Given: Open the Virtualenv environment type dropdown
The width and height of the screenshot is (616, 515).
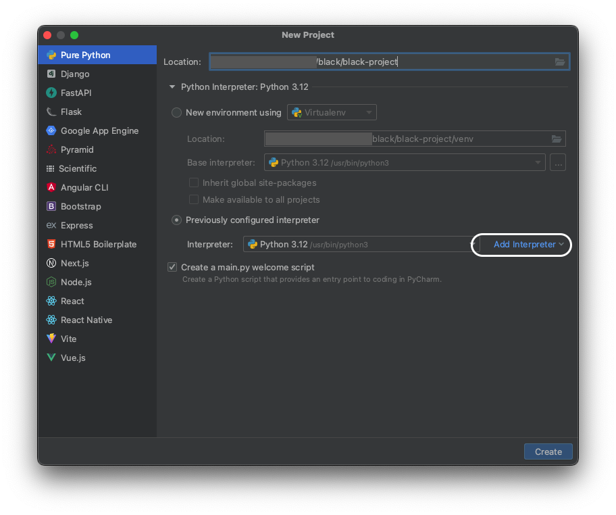Looking at the screenshot, I should [x=332, y=112].
